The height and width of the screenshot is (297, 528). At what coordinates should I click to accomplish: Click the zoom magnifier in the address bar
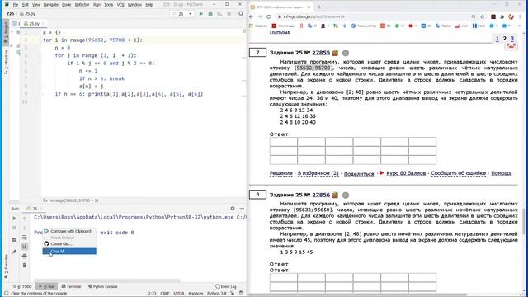tap(474, 16)
